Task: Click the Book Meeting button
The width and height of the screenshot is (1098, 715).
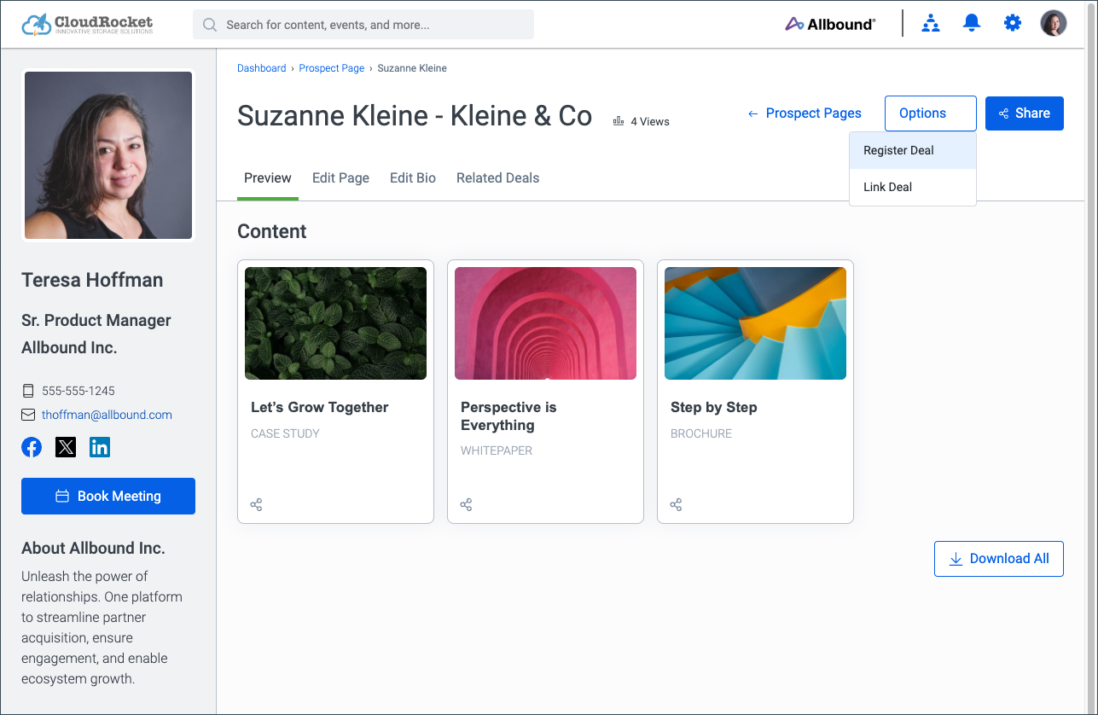Action: 108,497
